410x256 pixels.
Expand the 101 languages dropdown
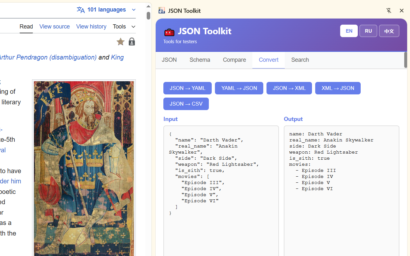pos(106,10)
